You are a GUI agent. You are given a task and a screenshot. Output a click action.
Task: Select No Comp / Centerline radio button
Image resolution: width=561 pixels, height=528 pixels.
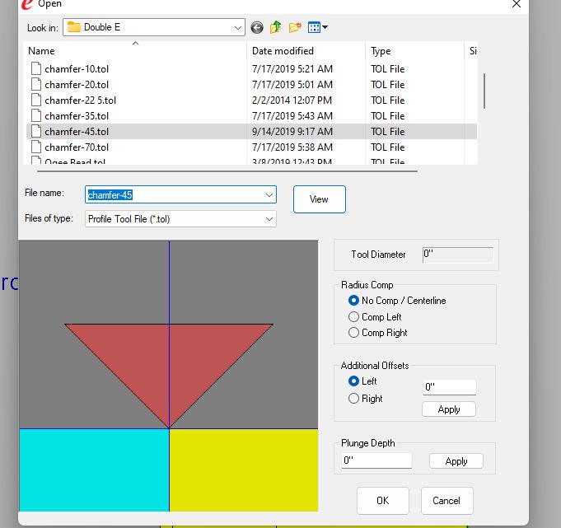click(x=354, y=301)
